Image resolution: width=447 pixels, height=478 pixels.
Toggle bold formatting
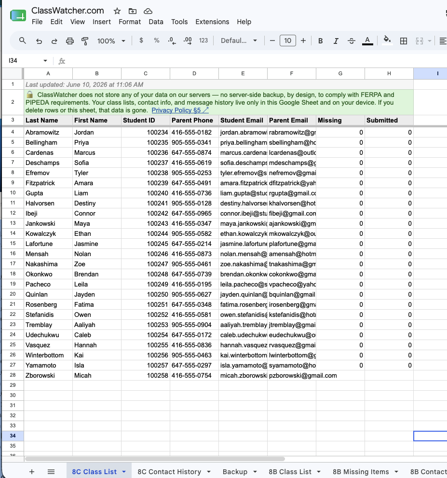320,41
